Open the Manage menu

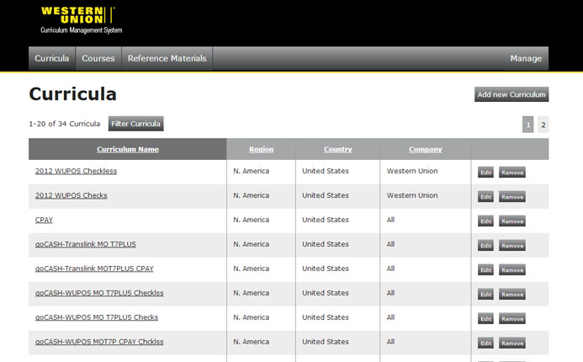click(526, 58)
